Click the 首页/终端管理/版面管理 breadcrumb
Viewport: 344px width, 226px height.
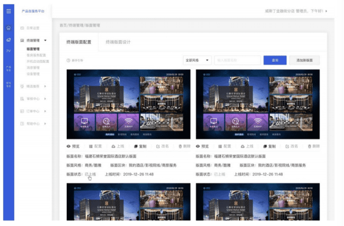click(x=80, y=26)
